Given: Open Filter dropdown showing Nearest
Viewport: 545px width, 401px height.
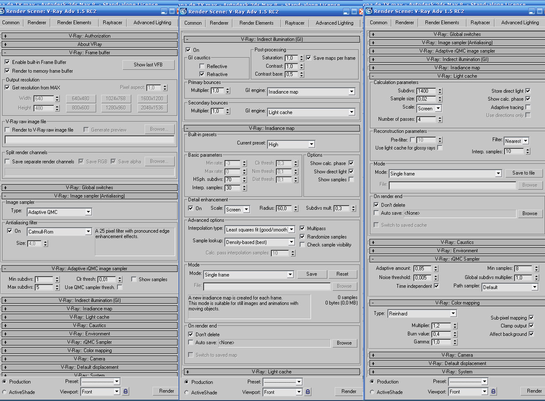Looking at the screenshot, I should point(517,141).
